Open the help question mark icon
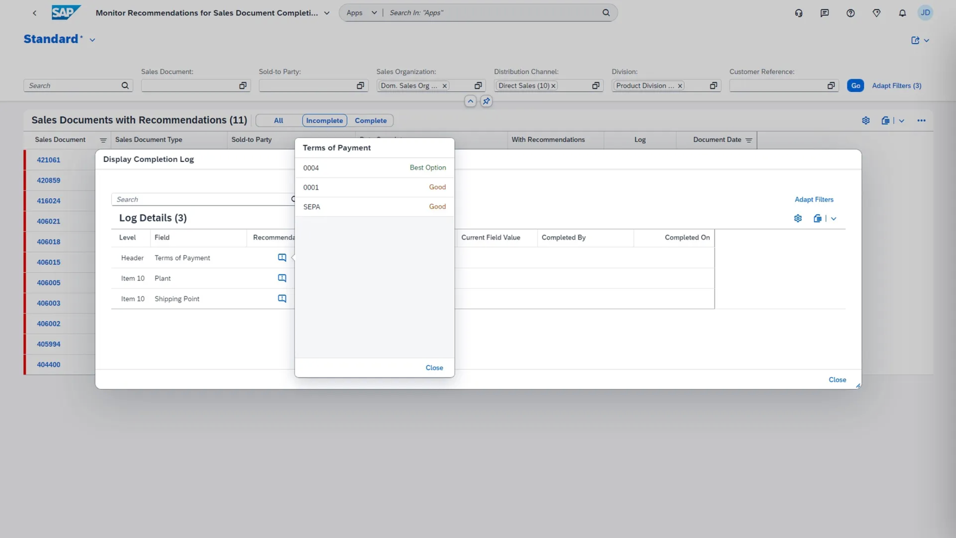This screenshot has height=538, width=956. coord(850,13)
